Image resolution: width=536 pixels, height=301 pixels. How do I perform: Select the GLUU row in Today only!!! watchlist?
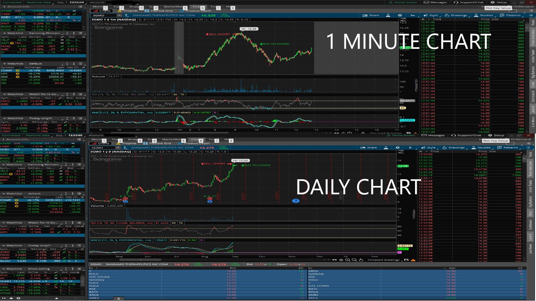pos(42,261)
